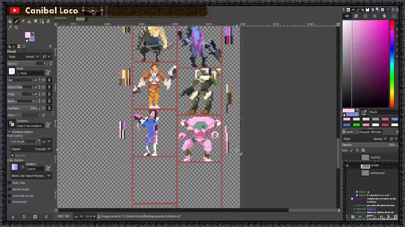Viewport: 405px width, 227px height.
Task: Switch to the Layers tab
Action: (348, 132)
